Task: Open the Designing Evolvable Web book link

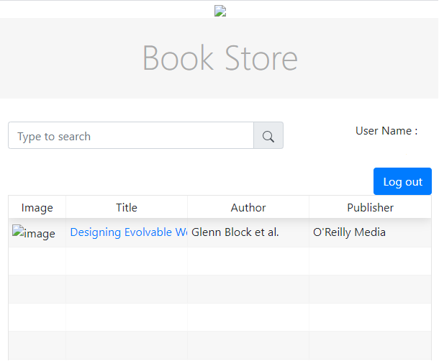Action: coord(127,232)
